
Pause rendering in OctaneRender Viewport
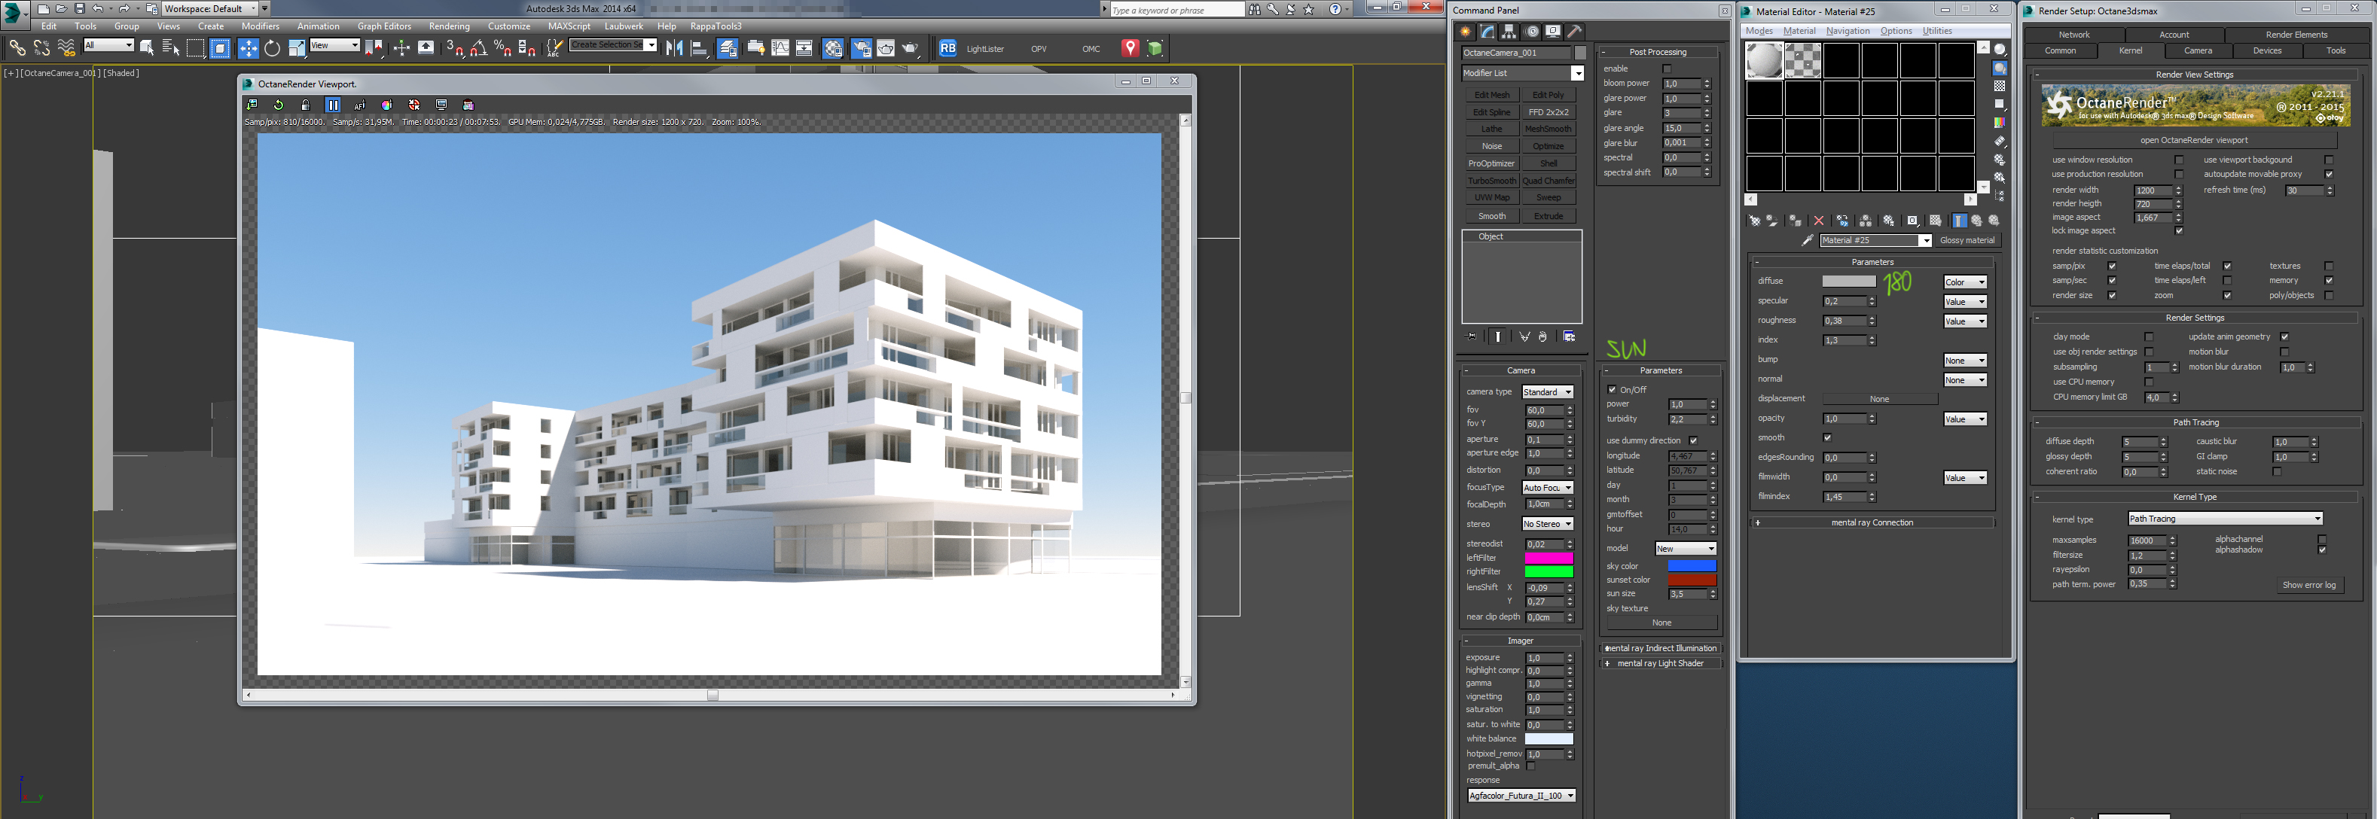(x=333, y=105)
